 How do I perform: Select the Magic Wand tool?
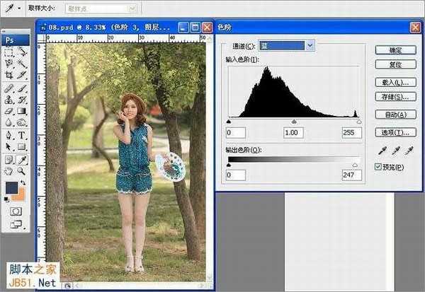[22, 62]
